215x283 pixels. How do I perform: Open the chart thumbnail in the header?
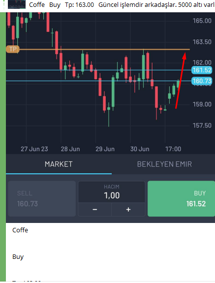(x=17, y=4)
